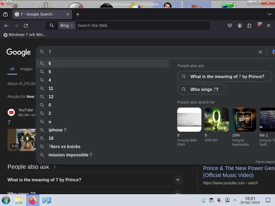Select the suggestion '6'
Image resolution: width=275 pixels, height=206 pixels.
coord(102,63)
